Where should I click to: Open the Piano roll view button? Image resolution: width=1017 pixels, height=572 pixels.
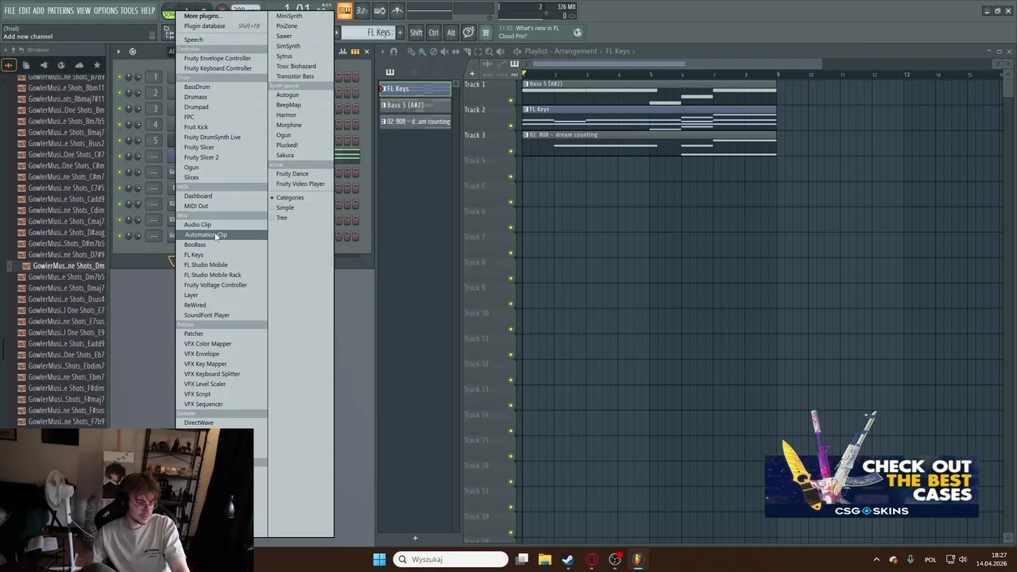click(x=345, y=10)
